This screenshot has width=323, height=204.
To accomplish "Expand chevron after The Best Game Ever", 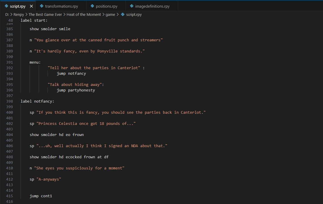I will click(x=64, y=14).
